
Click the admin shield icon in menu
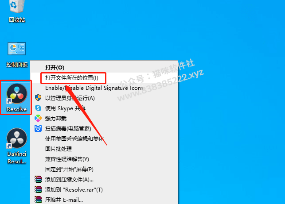click(x=38, y=98)
